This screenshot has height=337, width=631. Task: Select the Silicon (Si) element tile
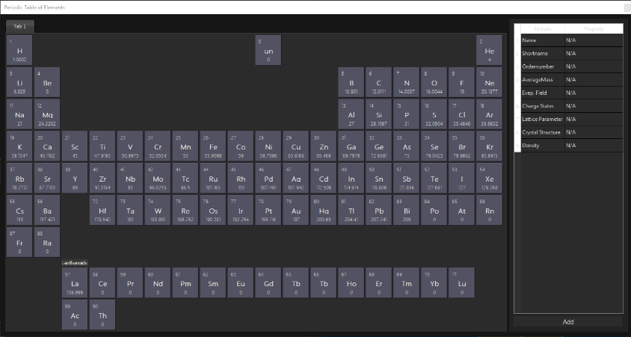[x=379, y=114]
